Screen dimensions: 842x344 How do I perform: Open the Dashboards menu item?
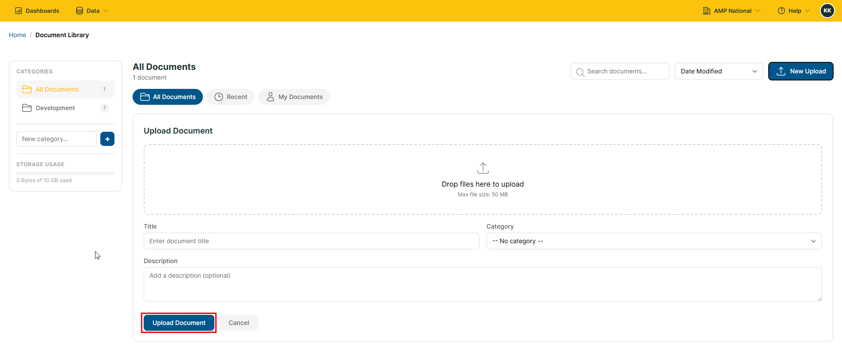point(37,11)
